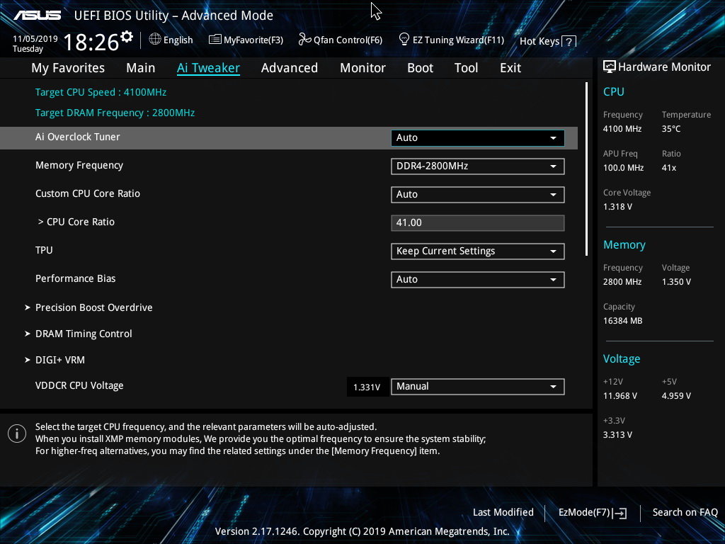Click the +3.3V 3.313 V reading
Image resolution: width=725 pixels, height=544 pixels.
617,435
